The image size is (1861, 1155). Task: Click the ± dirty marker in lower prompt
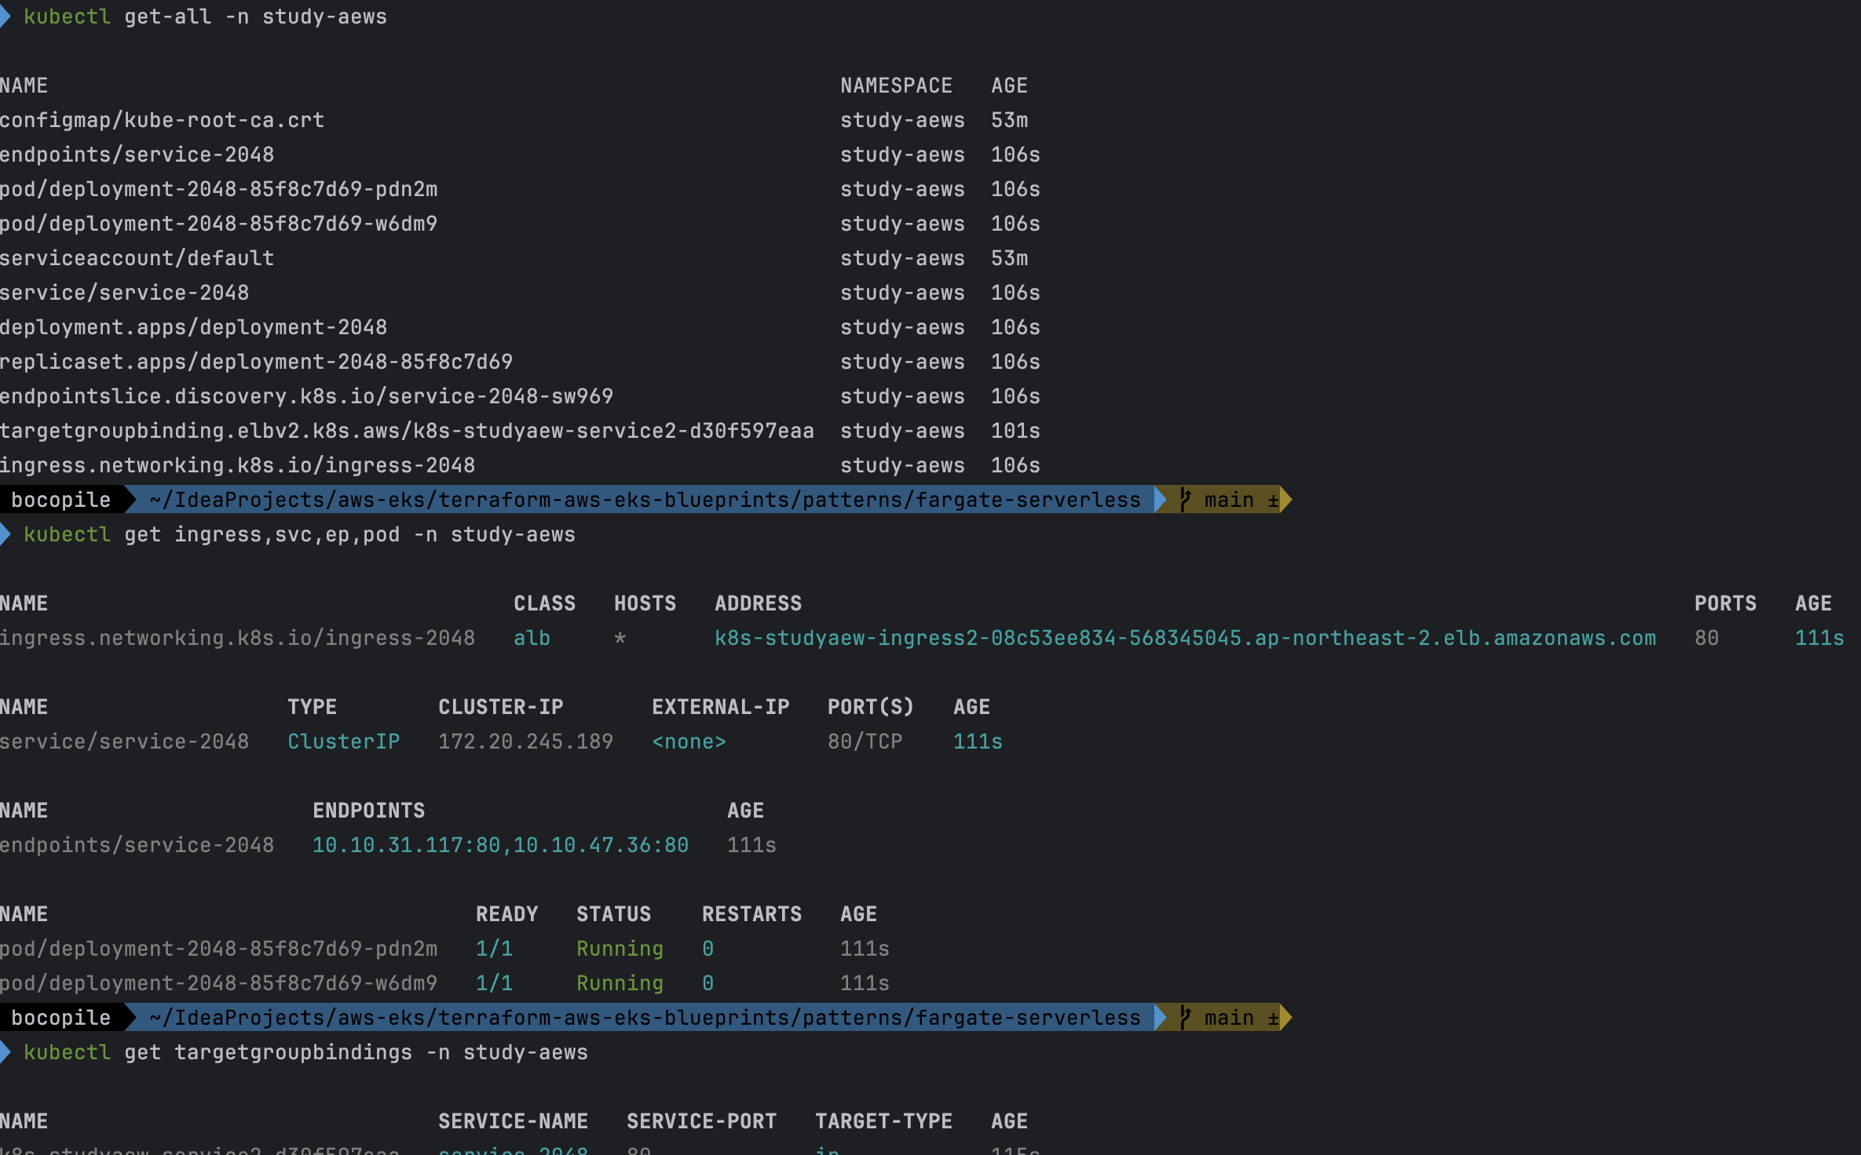coord(1273,1018)
